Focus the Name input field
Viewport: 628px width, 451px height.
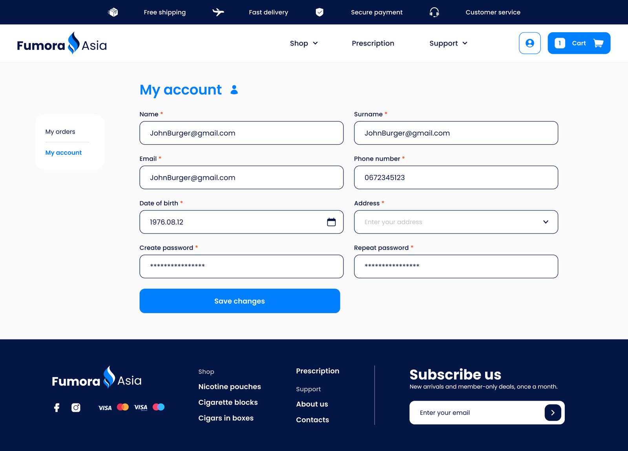coord(241,133)
